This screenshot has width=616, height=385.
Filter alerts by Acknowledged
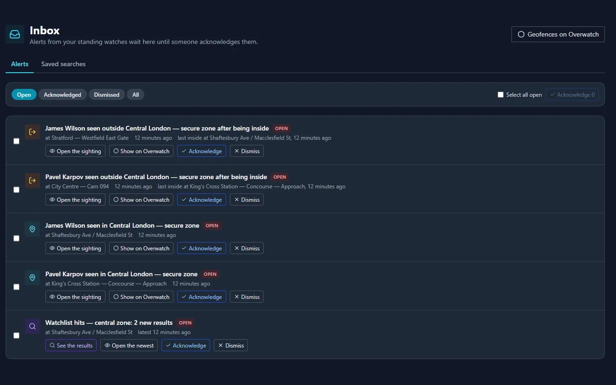62,94
